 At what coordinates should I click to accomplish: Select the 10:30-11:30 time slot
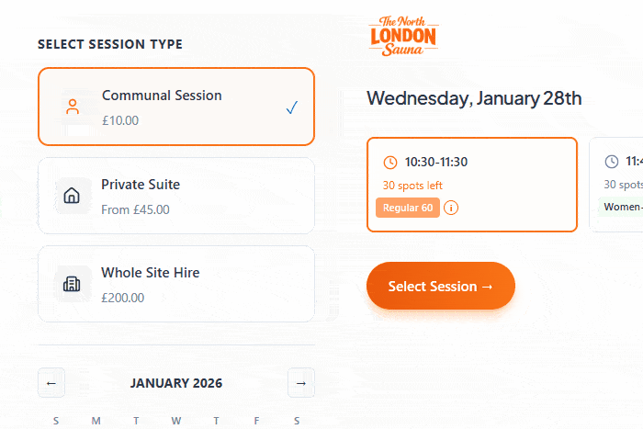tap(471, 184)
